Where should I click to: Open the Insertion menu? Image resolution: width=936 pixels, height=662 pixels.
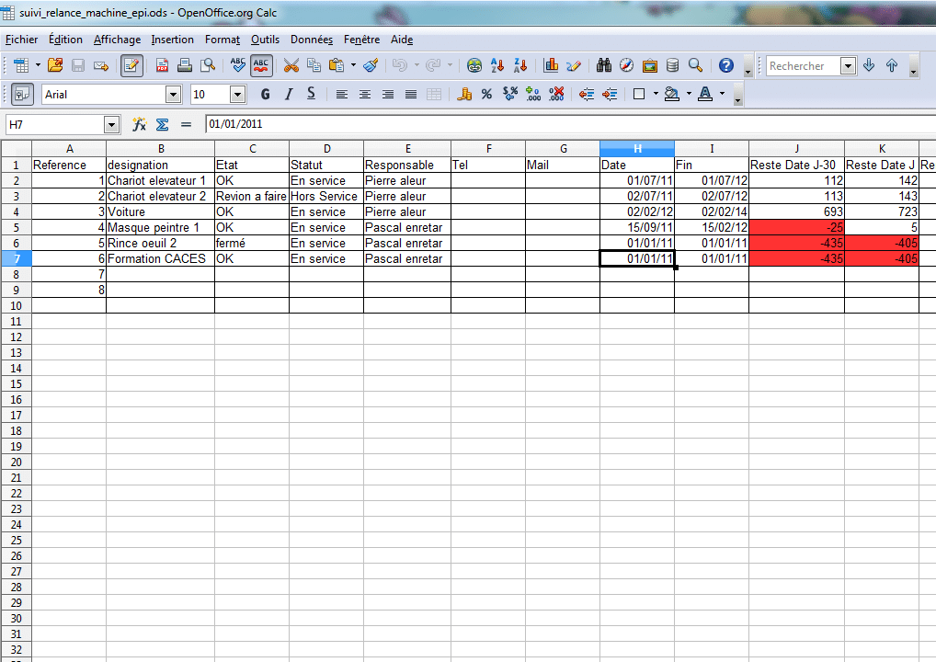pyautogui.click(x=172, y=40)
